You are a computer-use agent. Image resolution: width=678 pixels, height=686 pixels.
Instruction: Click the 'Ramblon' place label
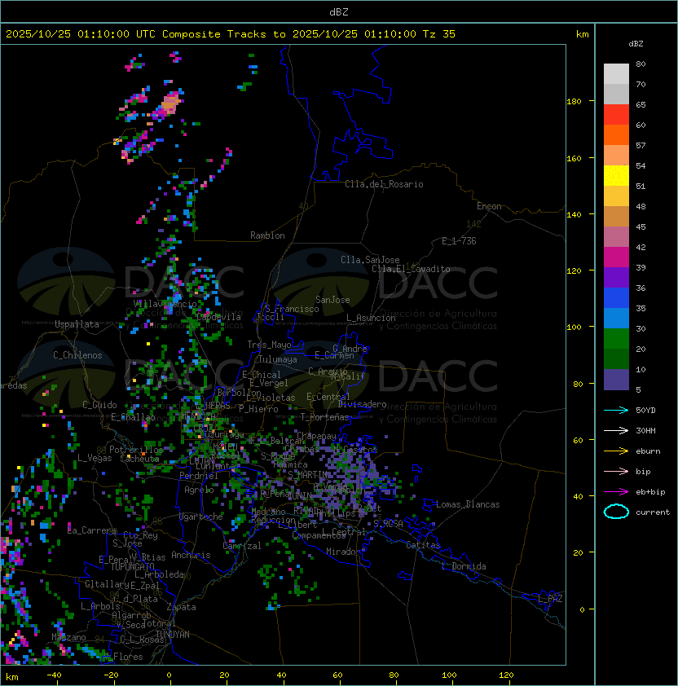[267, 235]
